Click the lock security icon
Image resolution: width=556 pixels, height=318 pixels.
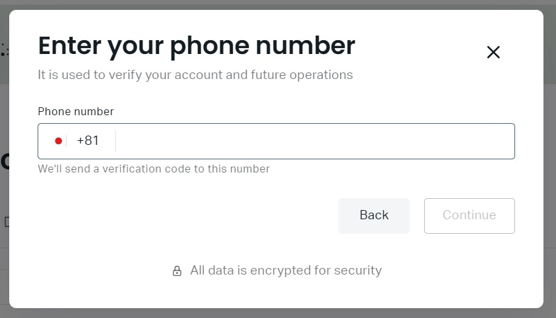pos(177,271)
